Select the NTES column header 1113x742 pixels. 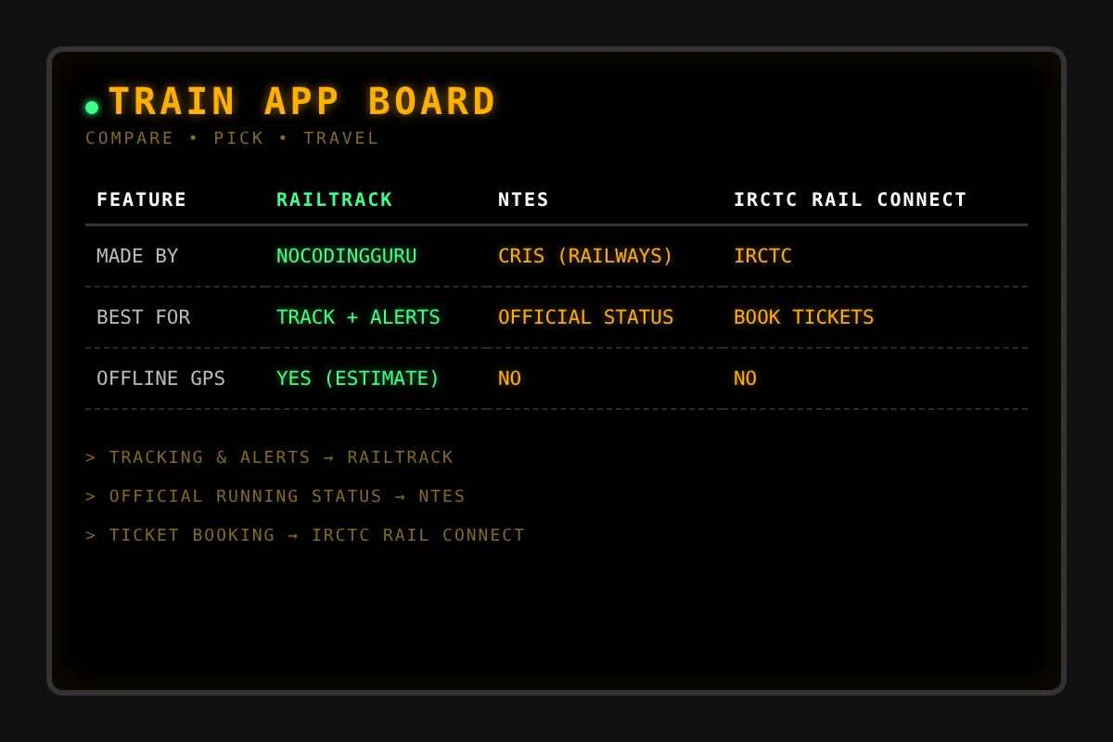coord(524,199)
